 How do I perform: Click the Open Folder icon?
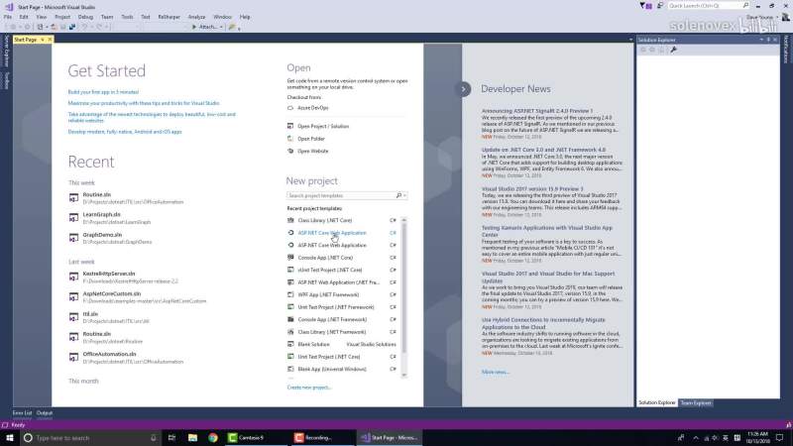click(290, 139)
